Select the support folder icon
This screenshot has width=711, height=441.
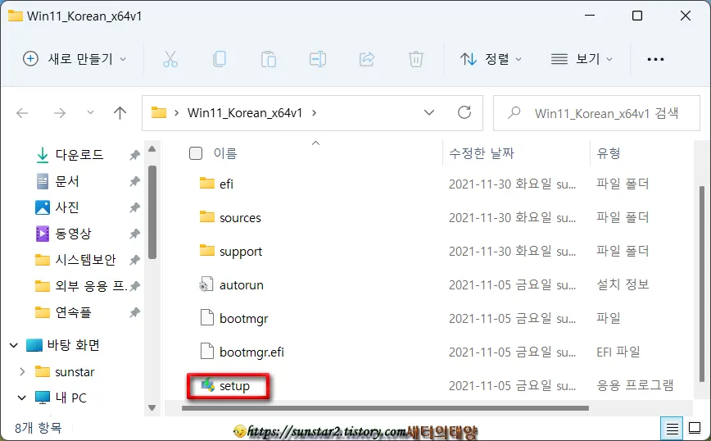point(206,251)
